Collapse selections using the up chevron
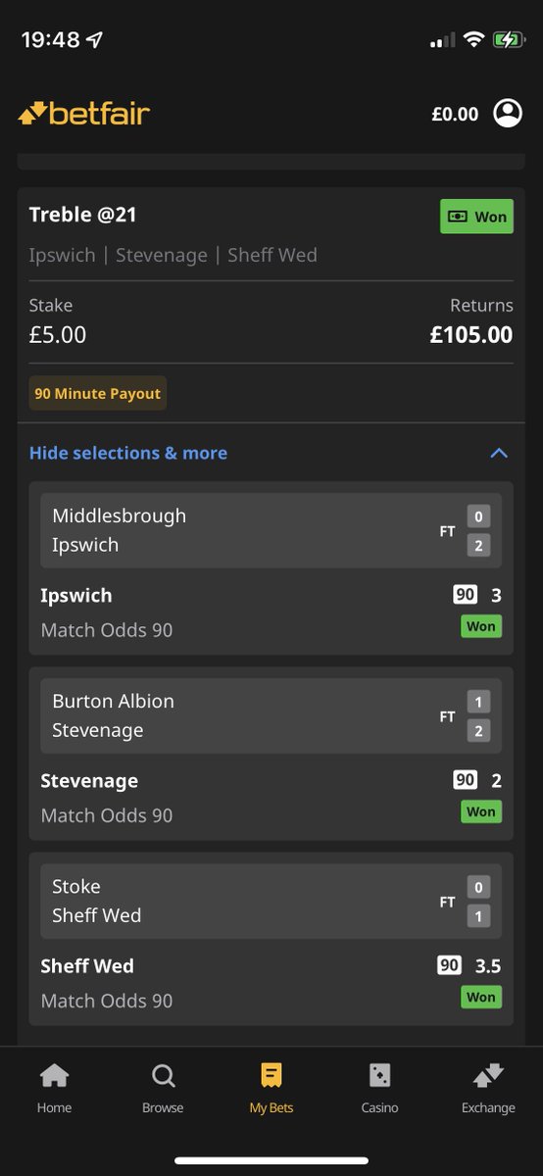 499,453
